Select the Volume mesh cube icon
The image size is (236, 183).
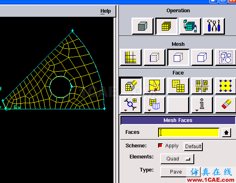coord(202,57)
